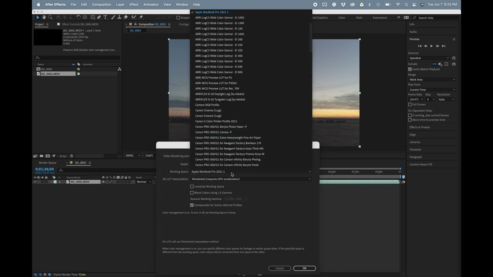Open the Work Area range dropdown
Image resolution: width=493 pixels, height=277 pixels.
click(432, 80)
